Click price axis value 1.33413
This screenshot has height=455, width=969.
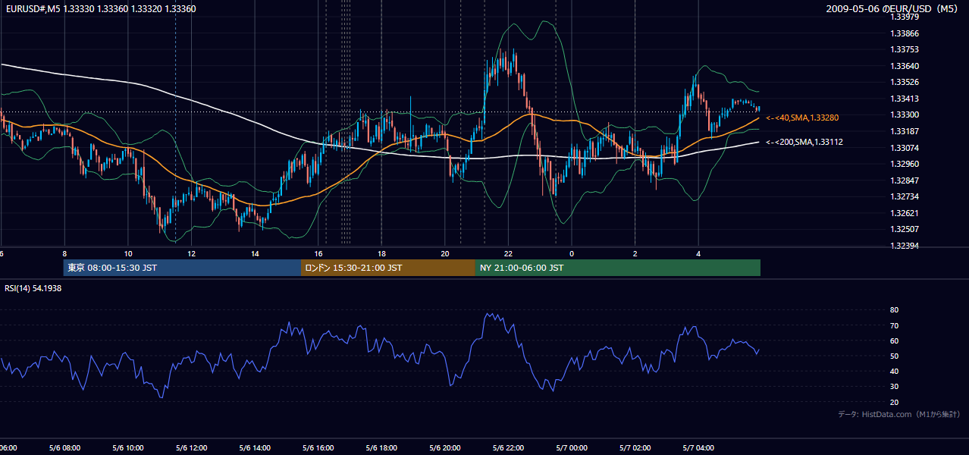tap(904, 99)
